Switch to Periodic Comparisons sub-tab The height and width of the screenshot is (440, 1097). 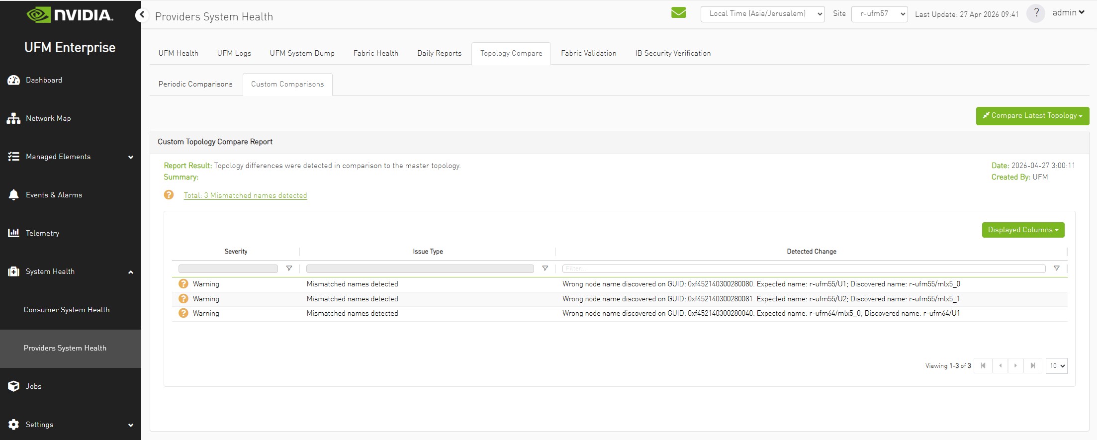coord(195,84)
